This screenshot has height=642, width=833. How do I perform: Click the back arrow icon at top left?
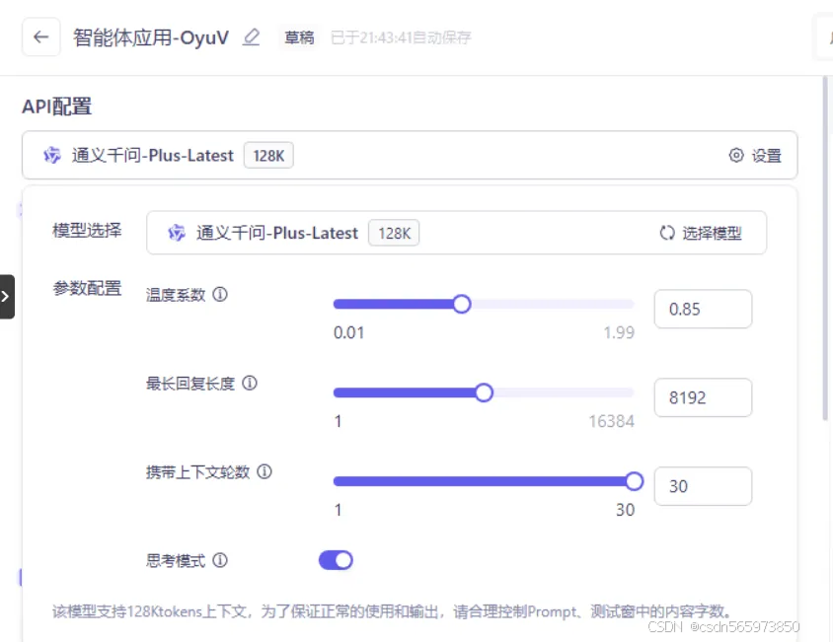[38, 36]
